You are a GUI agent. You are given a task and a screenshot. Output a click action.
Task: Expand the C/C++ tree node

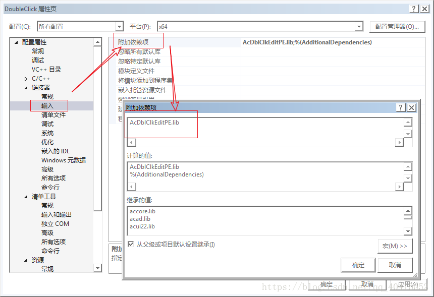[x=26, y=79]
